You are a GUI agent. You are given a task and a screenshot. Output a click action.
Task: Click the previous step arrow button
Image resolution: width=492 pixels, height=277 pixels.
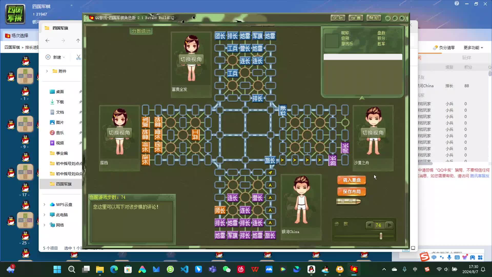(369, 225)
